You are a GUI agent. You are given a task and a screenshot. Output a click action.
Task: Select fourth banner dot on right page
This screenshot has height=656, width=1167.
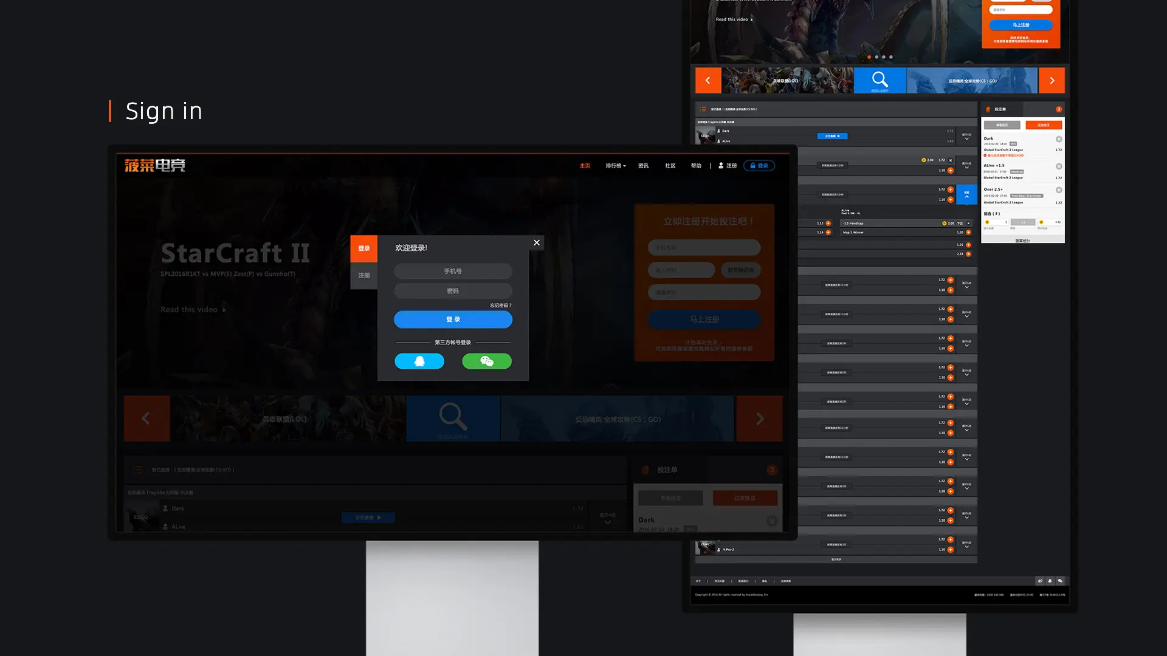coord(891,57)
